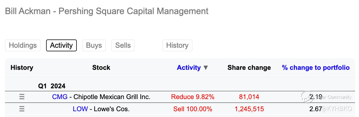Click the Reduce 9.82% activity cell
The image size is (359, 117).
pyautogui.click(x=192, y=97)
